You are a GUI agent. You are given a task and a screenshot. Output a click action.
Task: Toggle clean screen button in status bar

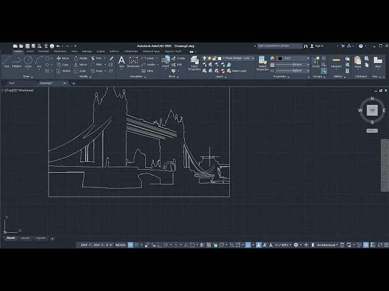click(380, 245)
